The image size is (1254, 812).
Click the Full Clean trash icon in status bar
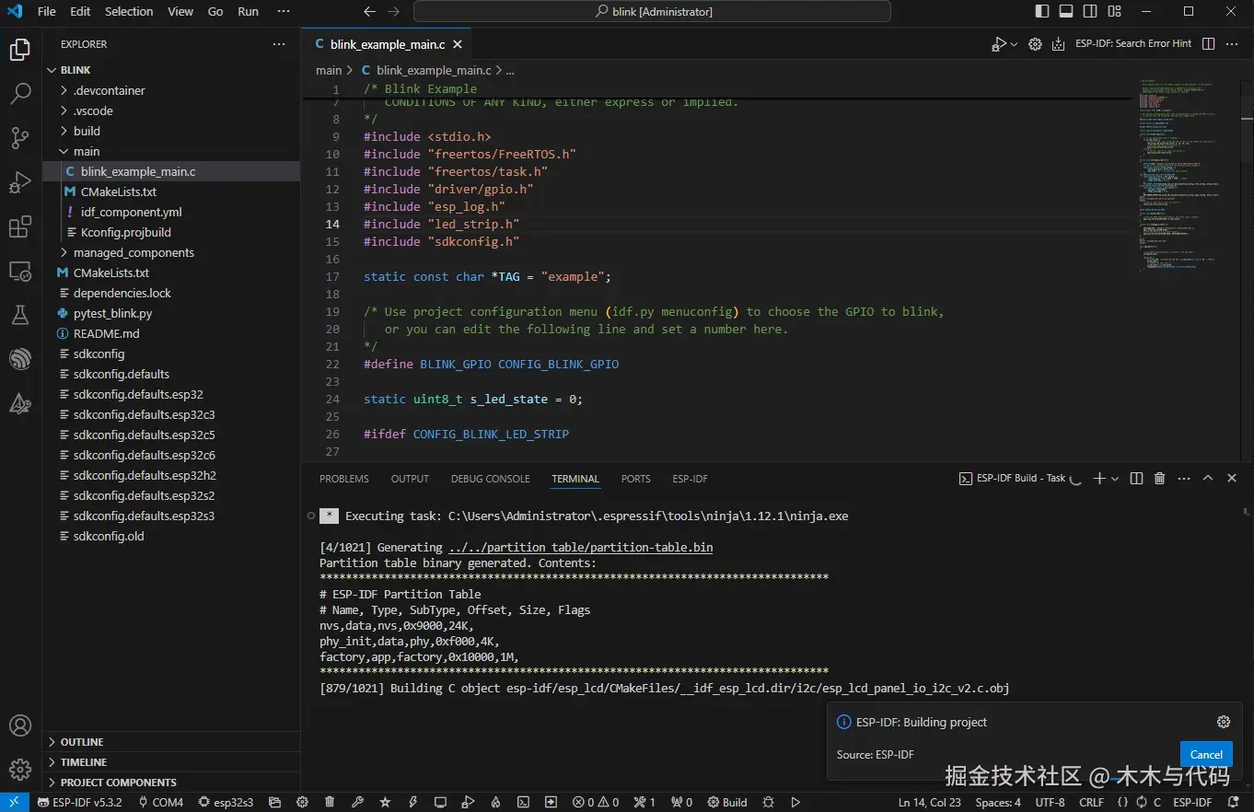[330, 802]
